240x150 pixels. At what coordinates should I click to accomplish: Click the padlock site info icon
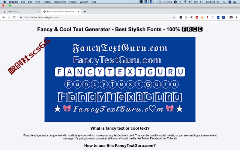coord(21,17)
